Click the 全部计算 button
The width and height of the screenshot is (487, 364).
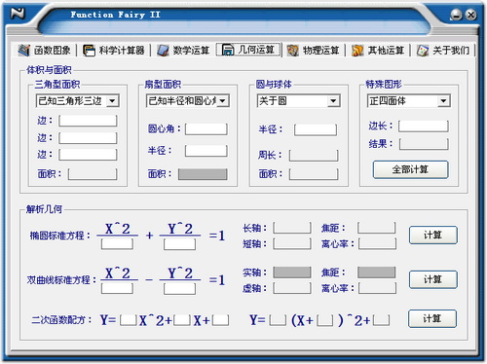click(x=411, y=169)
